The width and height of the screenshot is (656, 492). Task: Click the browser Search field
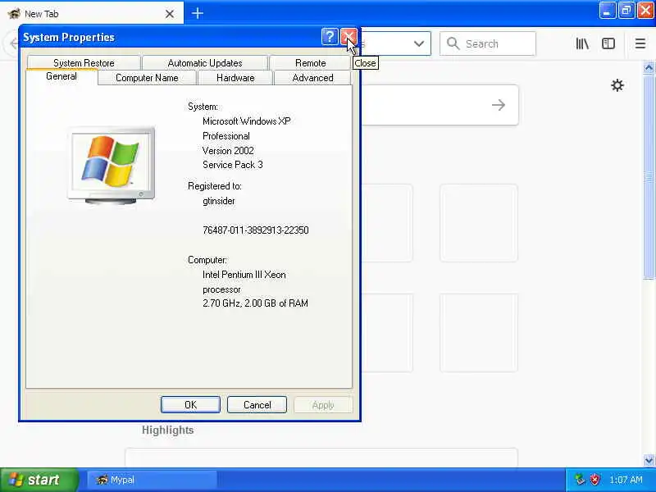[488, 43]
